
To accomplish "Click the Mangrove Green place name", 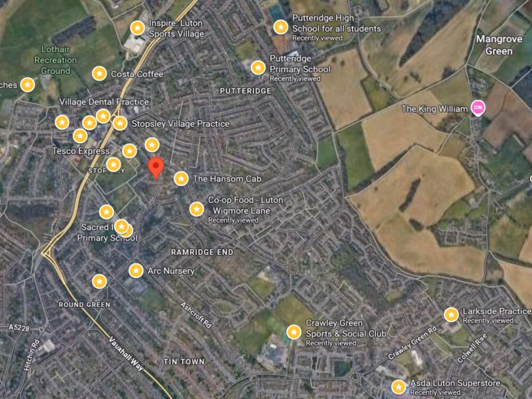I will pyautogui.click(x=499, y=45).
